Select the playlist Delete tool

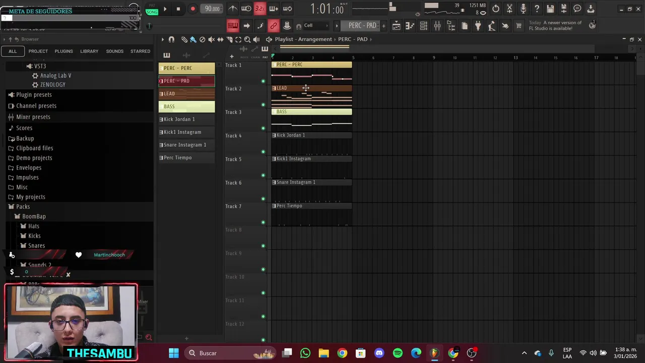point(202,39)
